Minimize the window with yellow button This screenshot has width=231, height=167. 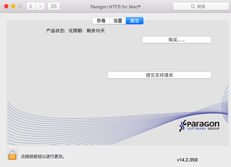pos(13,6)
